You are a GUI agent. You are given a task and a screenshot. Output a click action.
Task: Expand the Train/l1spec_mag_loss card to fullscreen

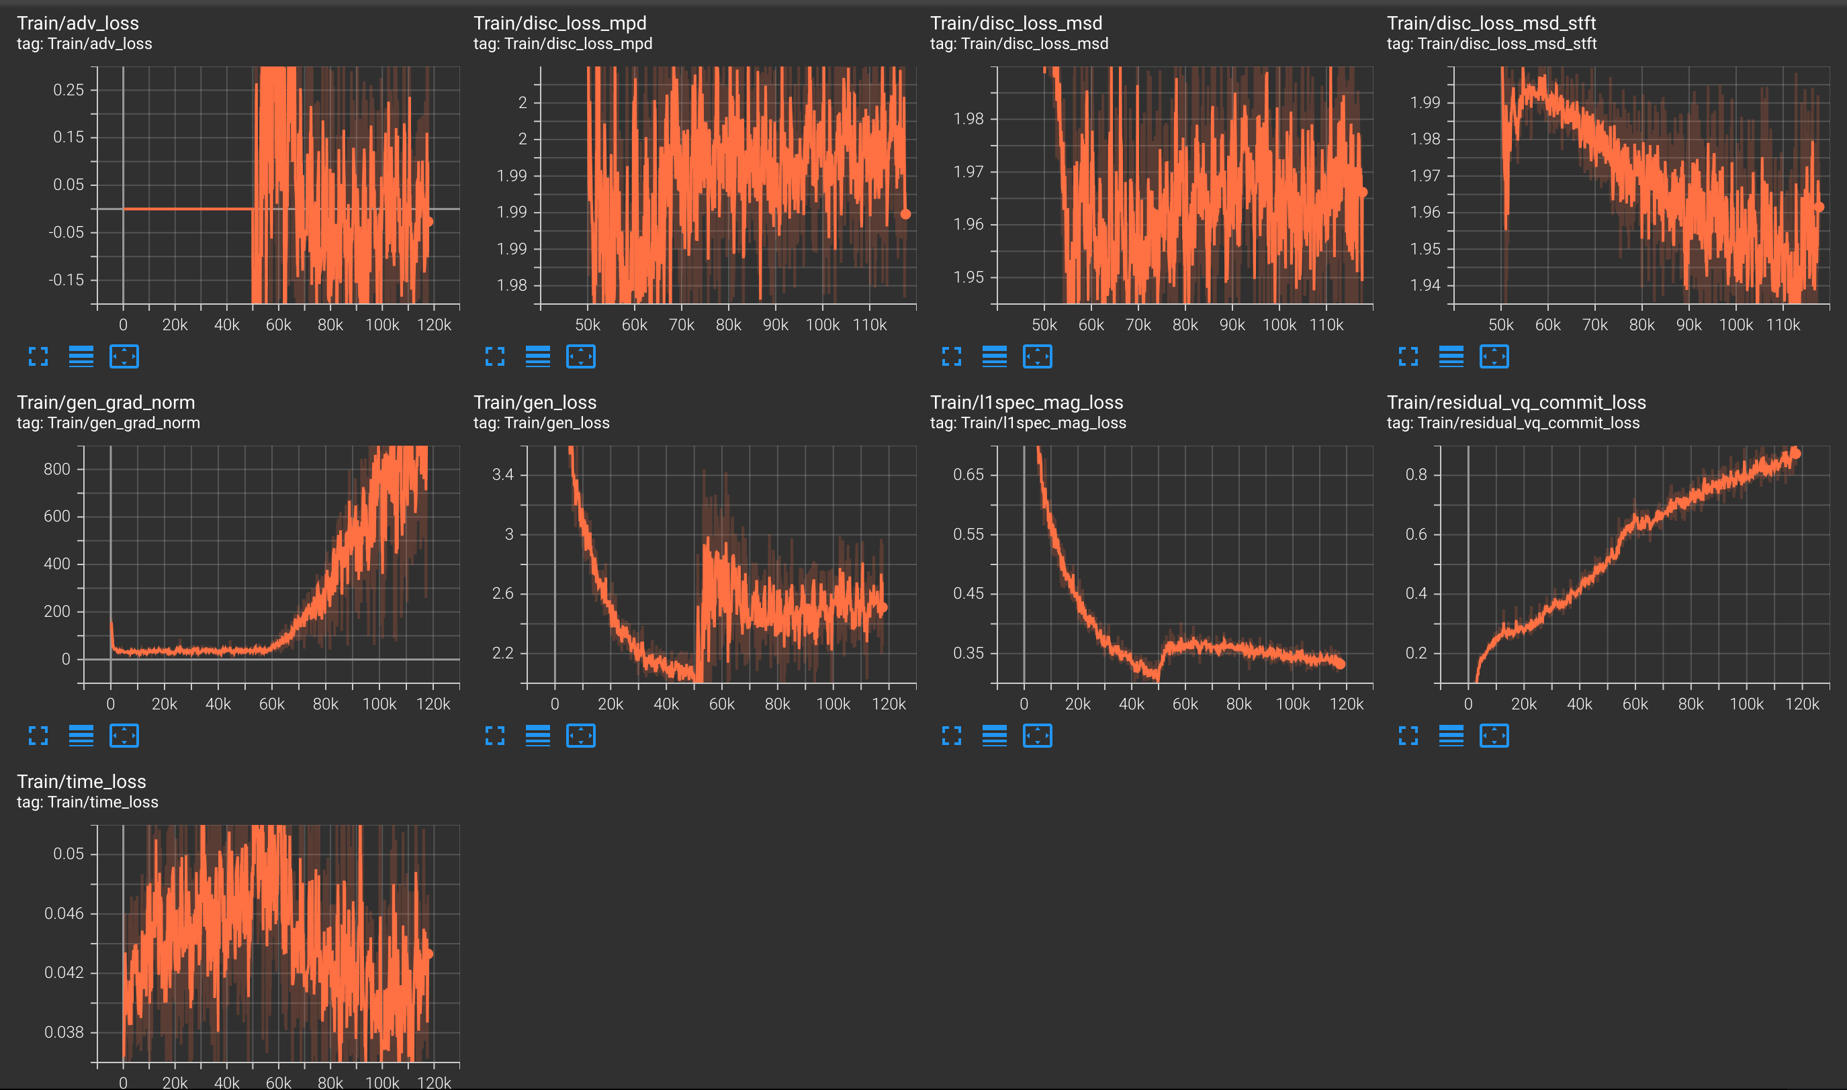pyautogui.click(x=952, y=736)
